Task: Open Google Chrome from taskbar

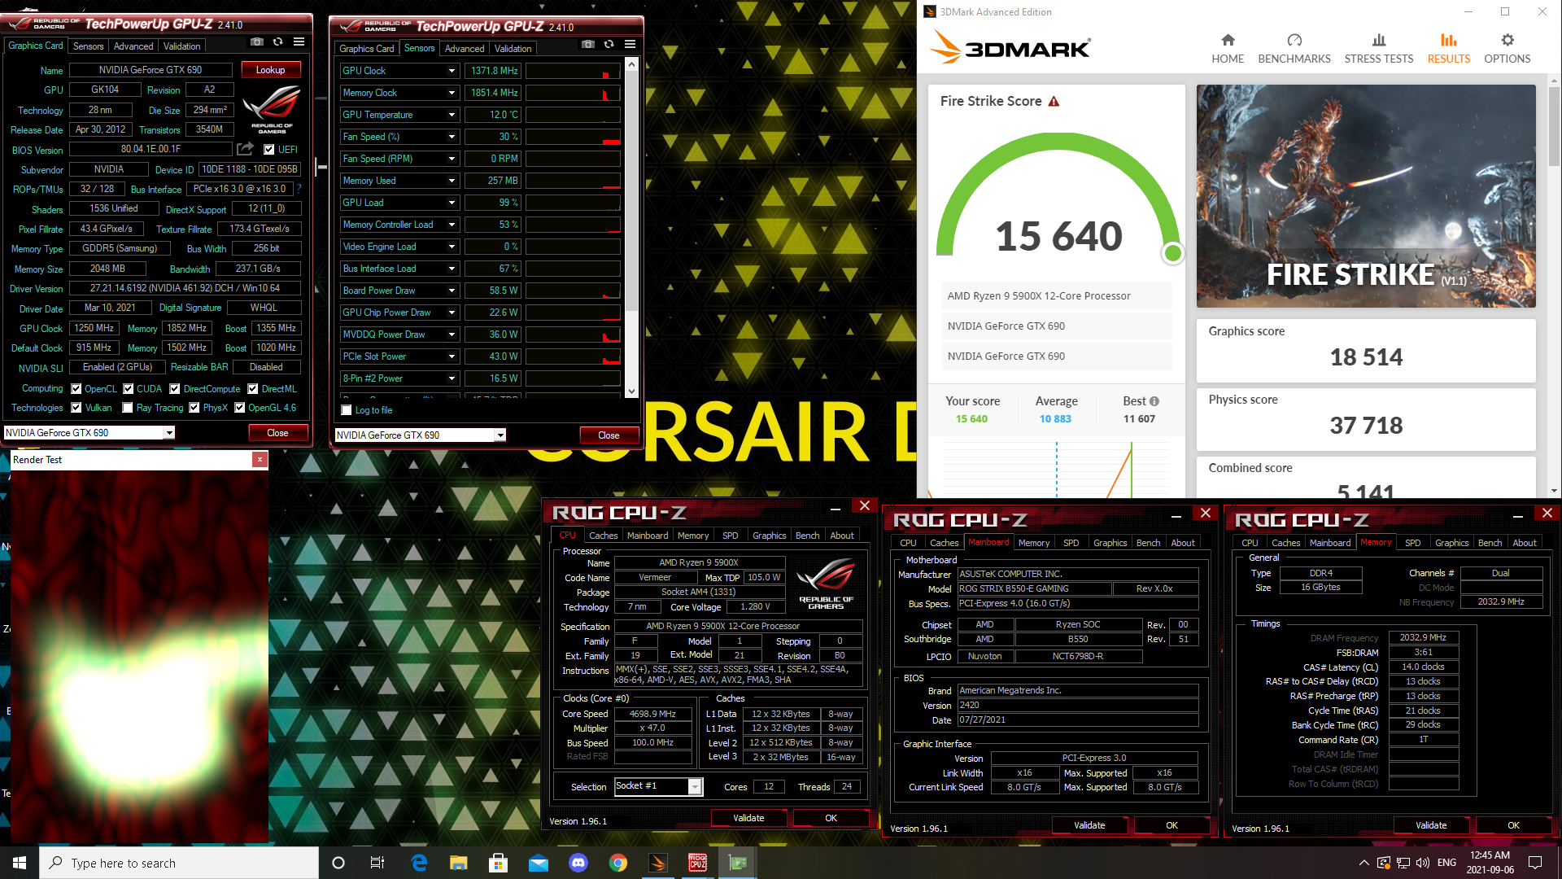Action: 618,863
